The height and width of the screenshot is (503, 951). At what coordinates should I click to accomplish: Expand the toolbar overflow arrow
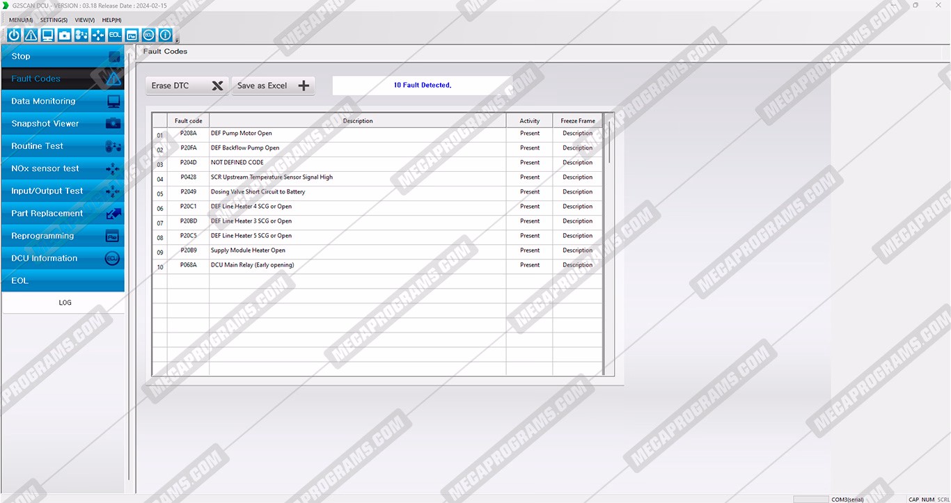click(177, 40)
